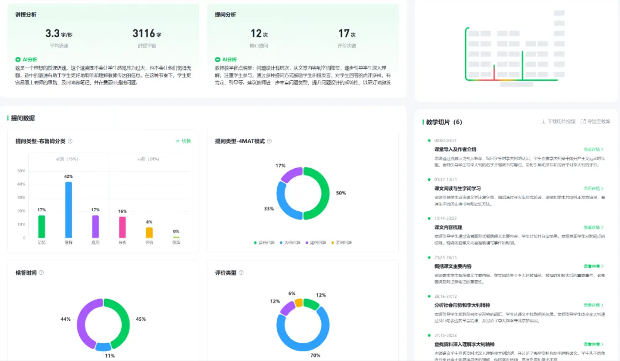Viewport: 620px width, 361px height.
Task: Click the help icon beside 候答时间
Action: point(41,273)
